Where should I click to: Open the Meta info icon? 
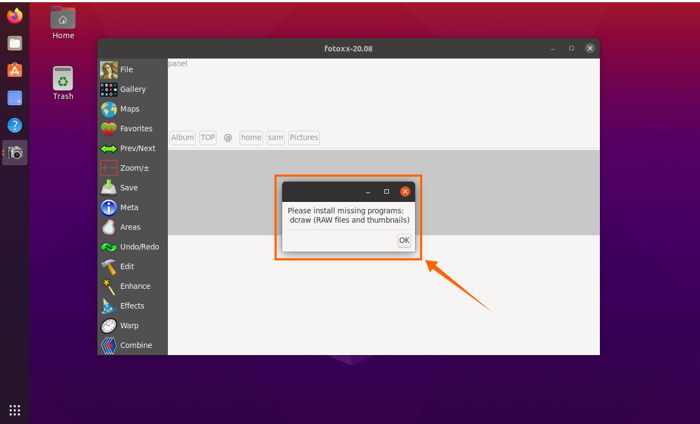109,207
